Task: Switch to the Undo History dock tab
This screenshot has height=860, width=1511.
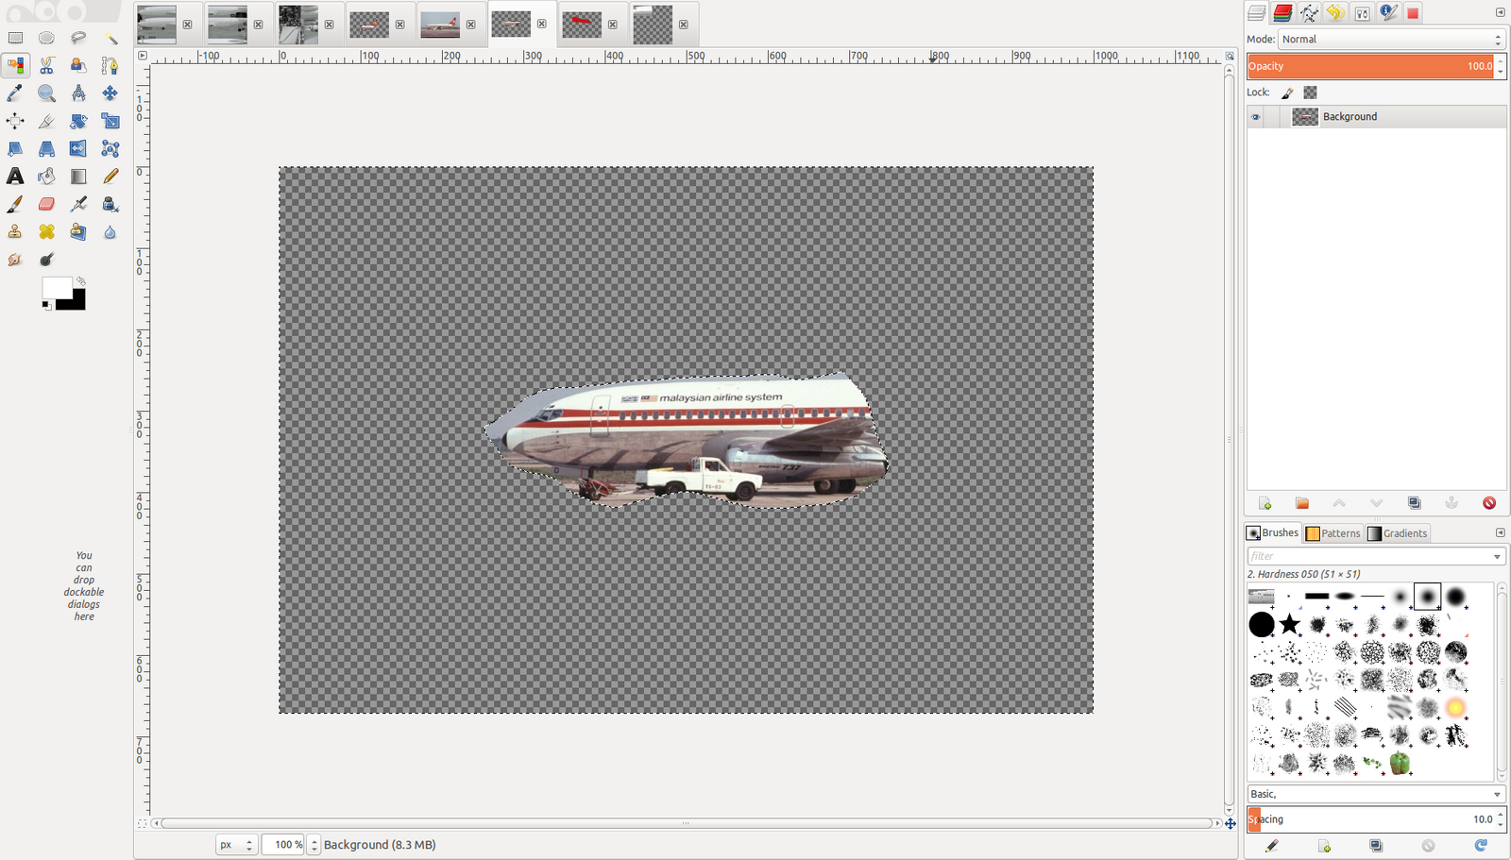Action: 1335,12
